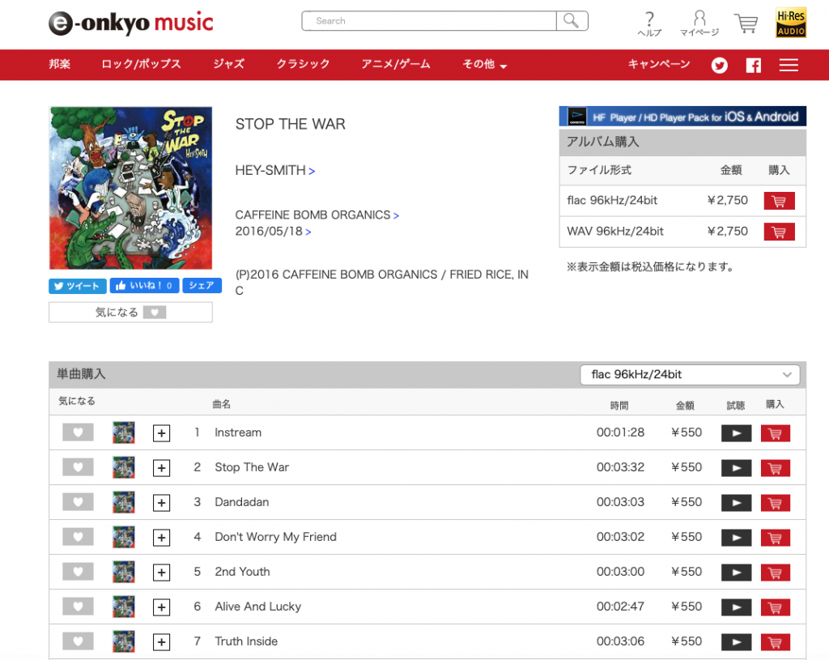
Task: Expand plus box for Don't Worry My Friend
Action: tap(161, 538)
